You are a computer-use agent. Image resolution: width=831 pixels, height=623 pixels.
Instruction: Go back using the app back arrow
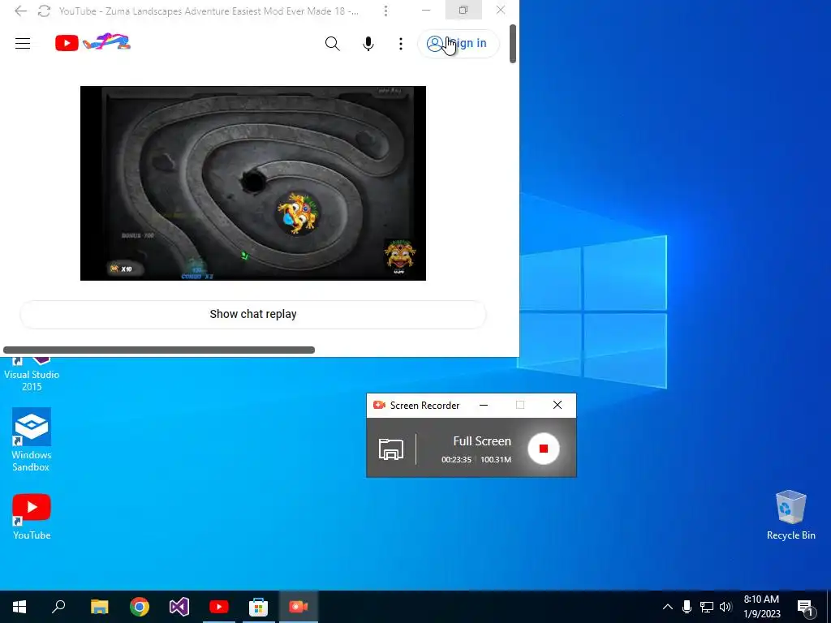pyautogui.click(x=20, y=11)
